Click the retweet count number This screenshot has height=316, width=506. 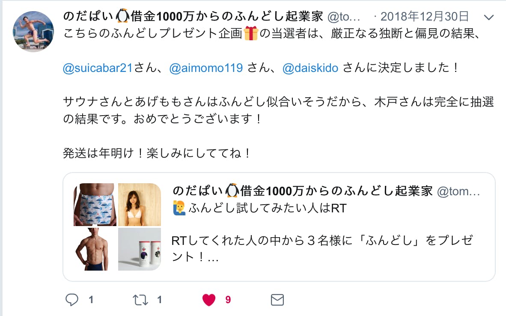[159, 300]
